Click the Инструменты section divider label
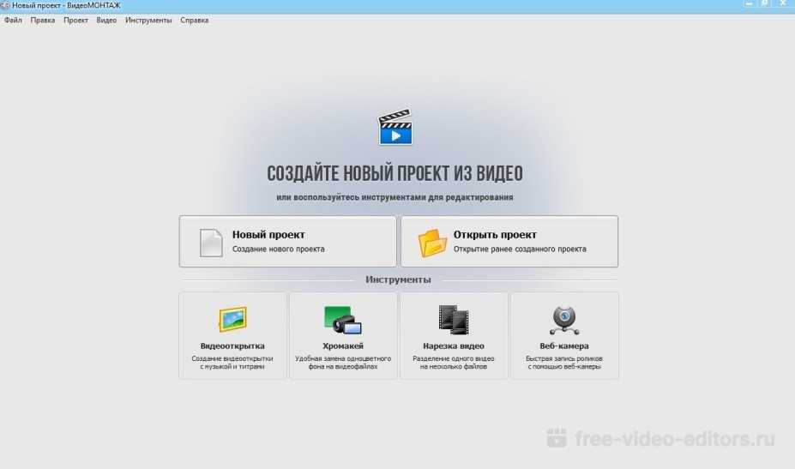The width and height of the screenshot is (795, 469). click(x=398, y=280)
